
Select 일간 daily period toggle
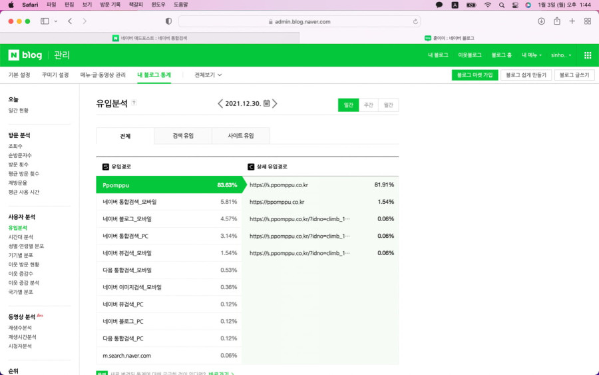point(348,105)
